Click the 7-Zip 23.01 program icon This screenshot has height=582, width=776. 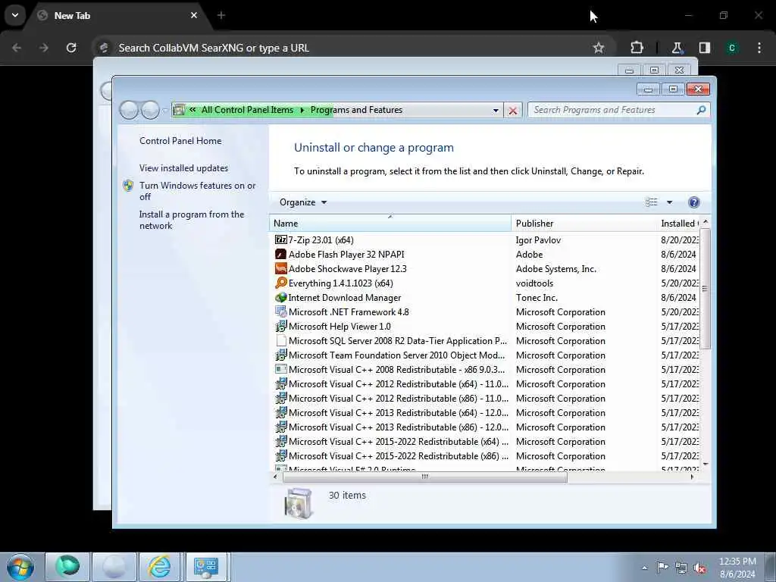click(x=280, y=240)
